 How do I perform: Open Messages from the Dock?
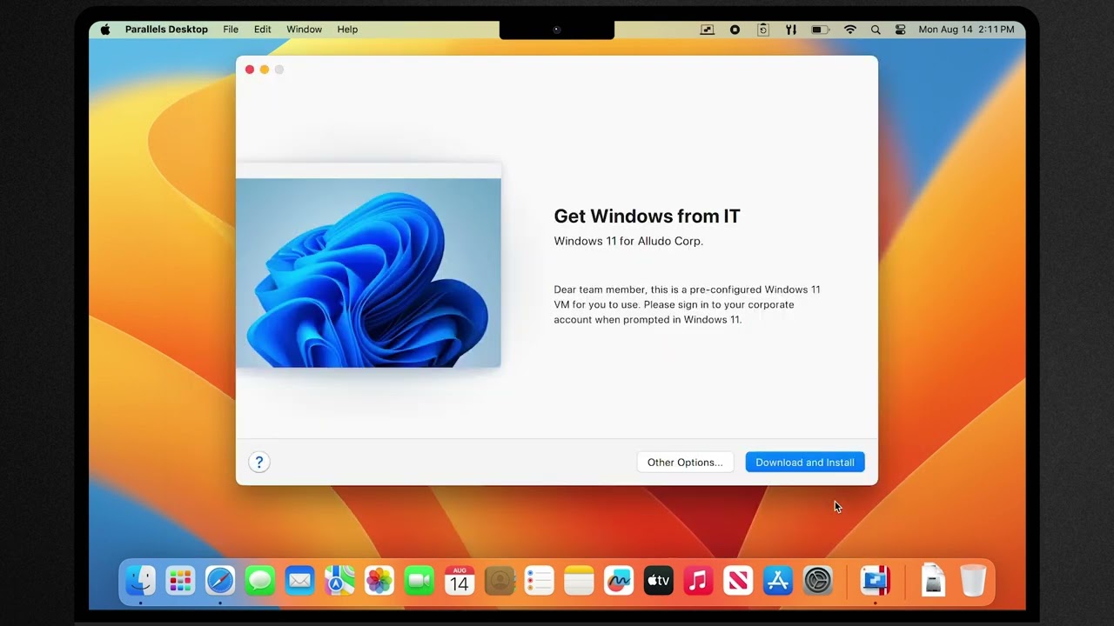coord(260,580)
